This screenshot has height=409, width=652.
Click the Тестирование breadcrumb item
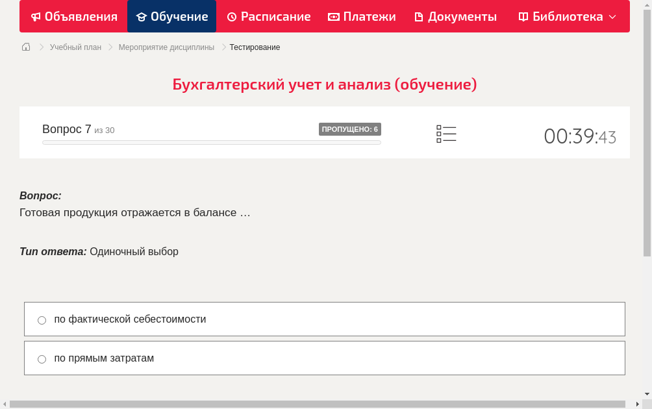(254, 47)
